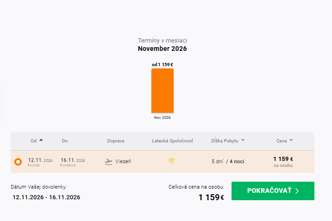
Task: Click the od 1 159 € bar price label
Action: pyautogui.click(x=163, y=65)
